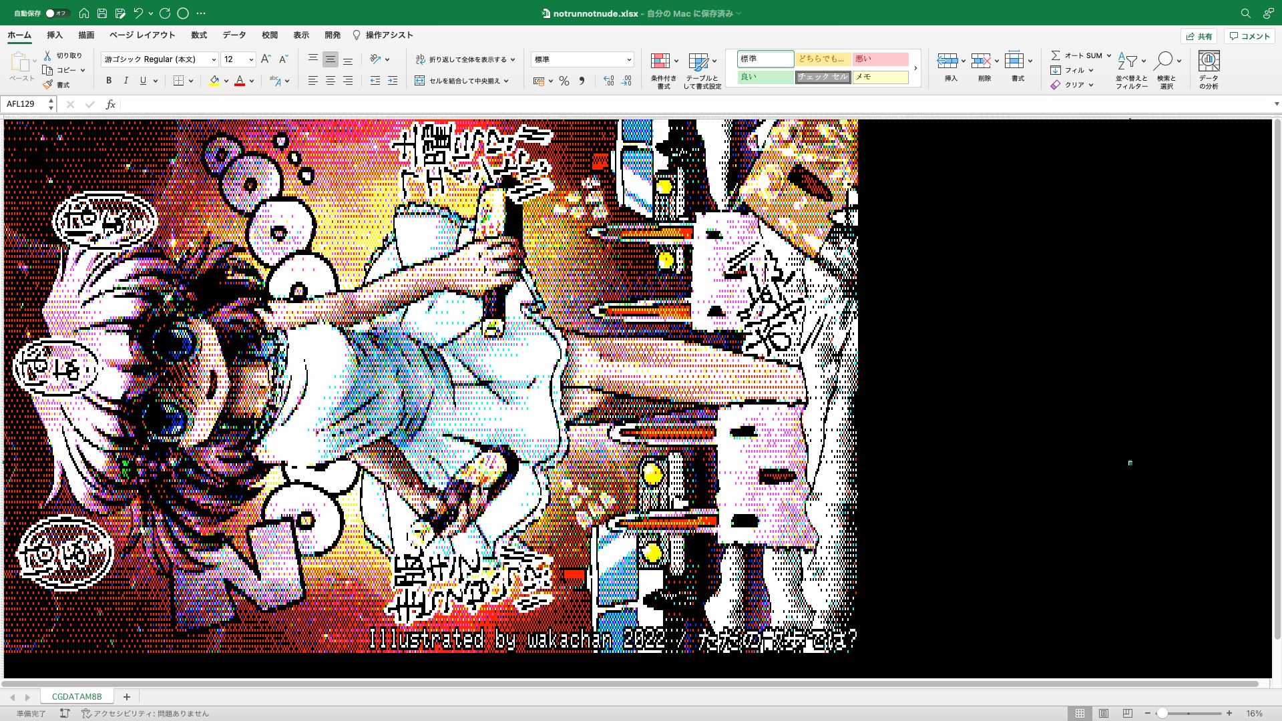Open the 表示 tab

click(301, 35)
